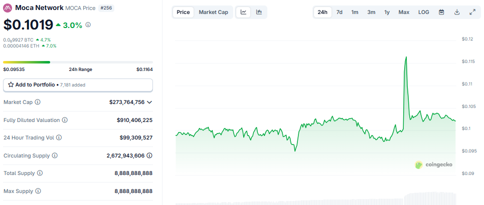
Task: Click the Circulating Supply info icon
Action: [x=55, y=155]
